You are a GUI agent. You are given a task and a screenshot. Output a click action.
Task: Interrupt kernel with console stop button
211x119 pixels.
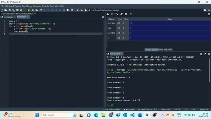tap(201, 54)
